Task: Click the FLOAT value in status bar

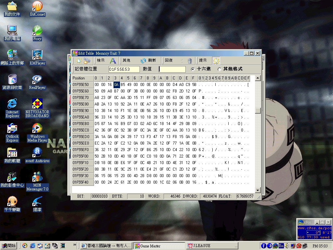Action: [245, 196]
